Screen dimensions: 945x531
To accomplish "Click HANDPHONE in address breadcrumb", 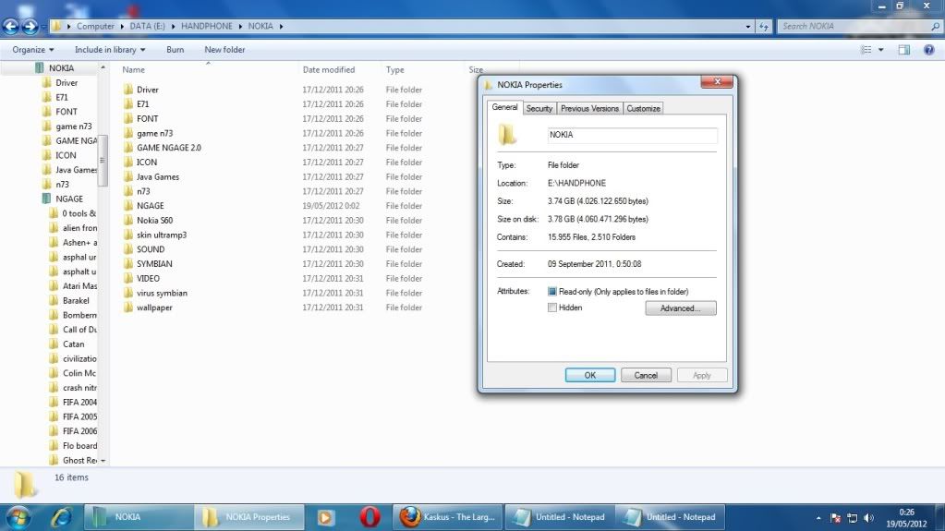I will 206,27.
